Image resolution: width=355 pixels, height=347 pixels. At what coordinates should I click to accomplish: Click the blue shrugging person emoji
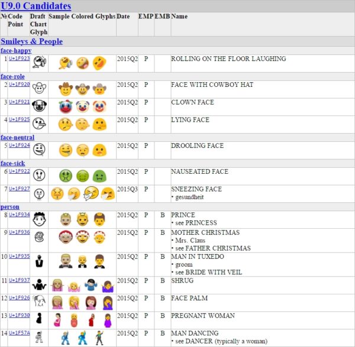coord(91,285)
